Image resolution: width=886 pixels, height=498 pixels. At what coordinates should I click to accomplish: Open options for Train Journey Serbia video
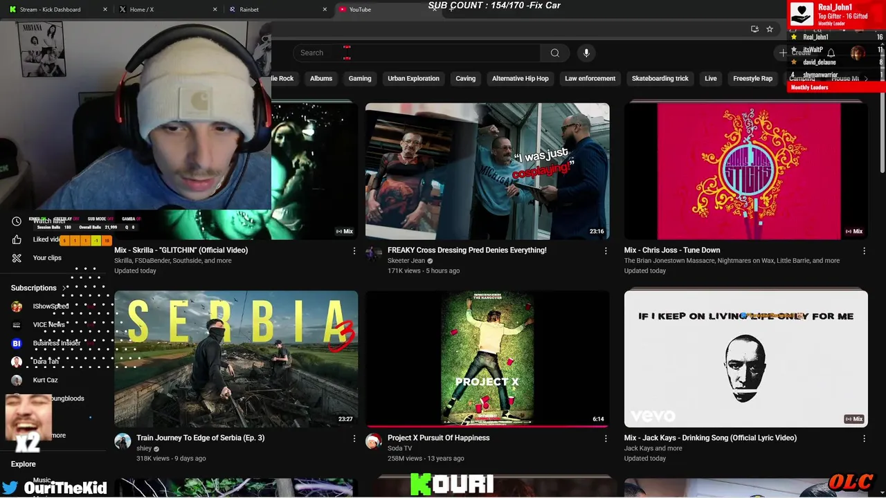pyautogui.click(x=354, y=439)
